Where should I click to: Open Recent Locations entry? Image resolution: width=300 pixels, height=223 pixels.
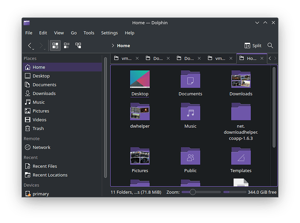62,175
